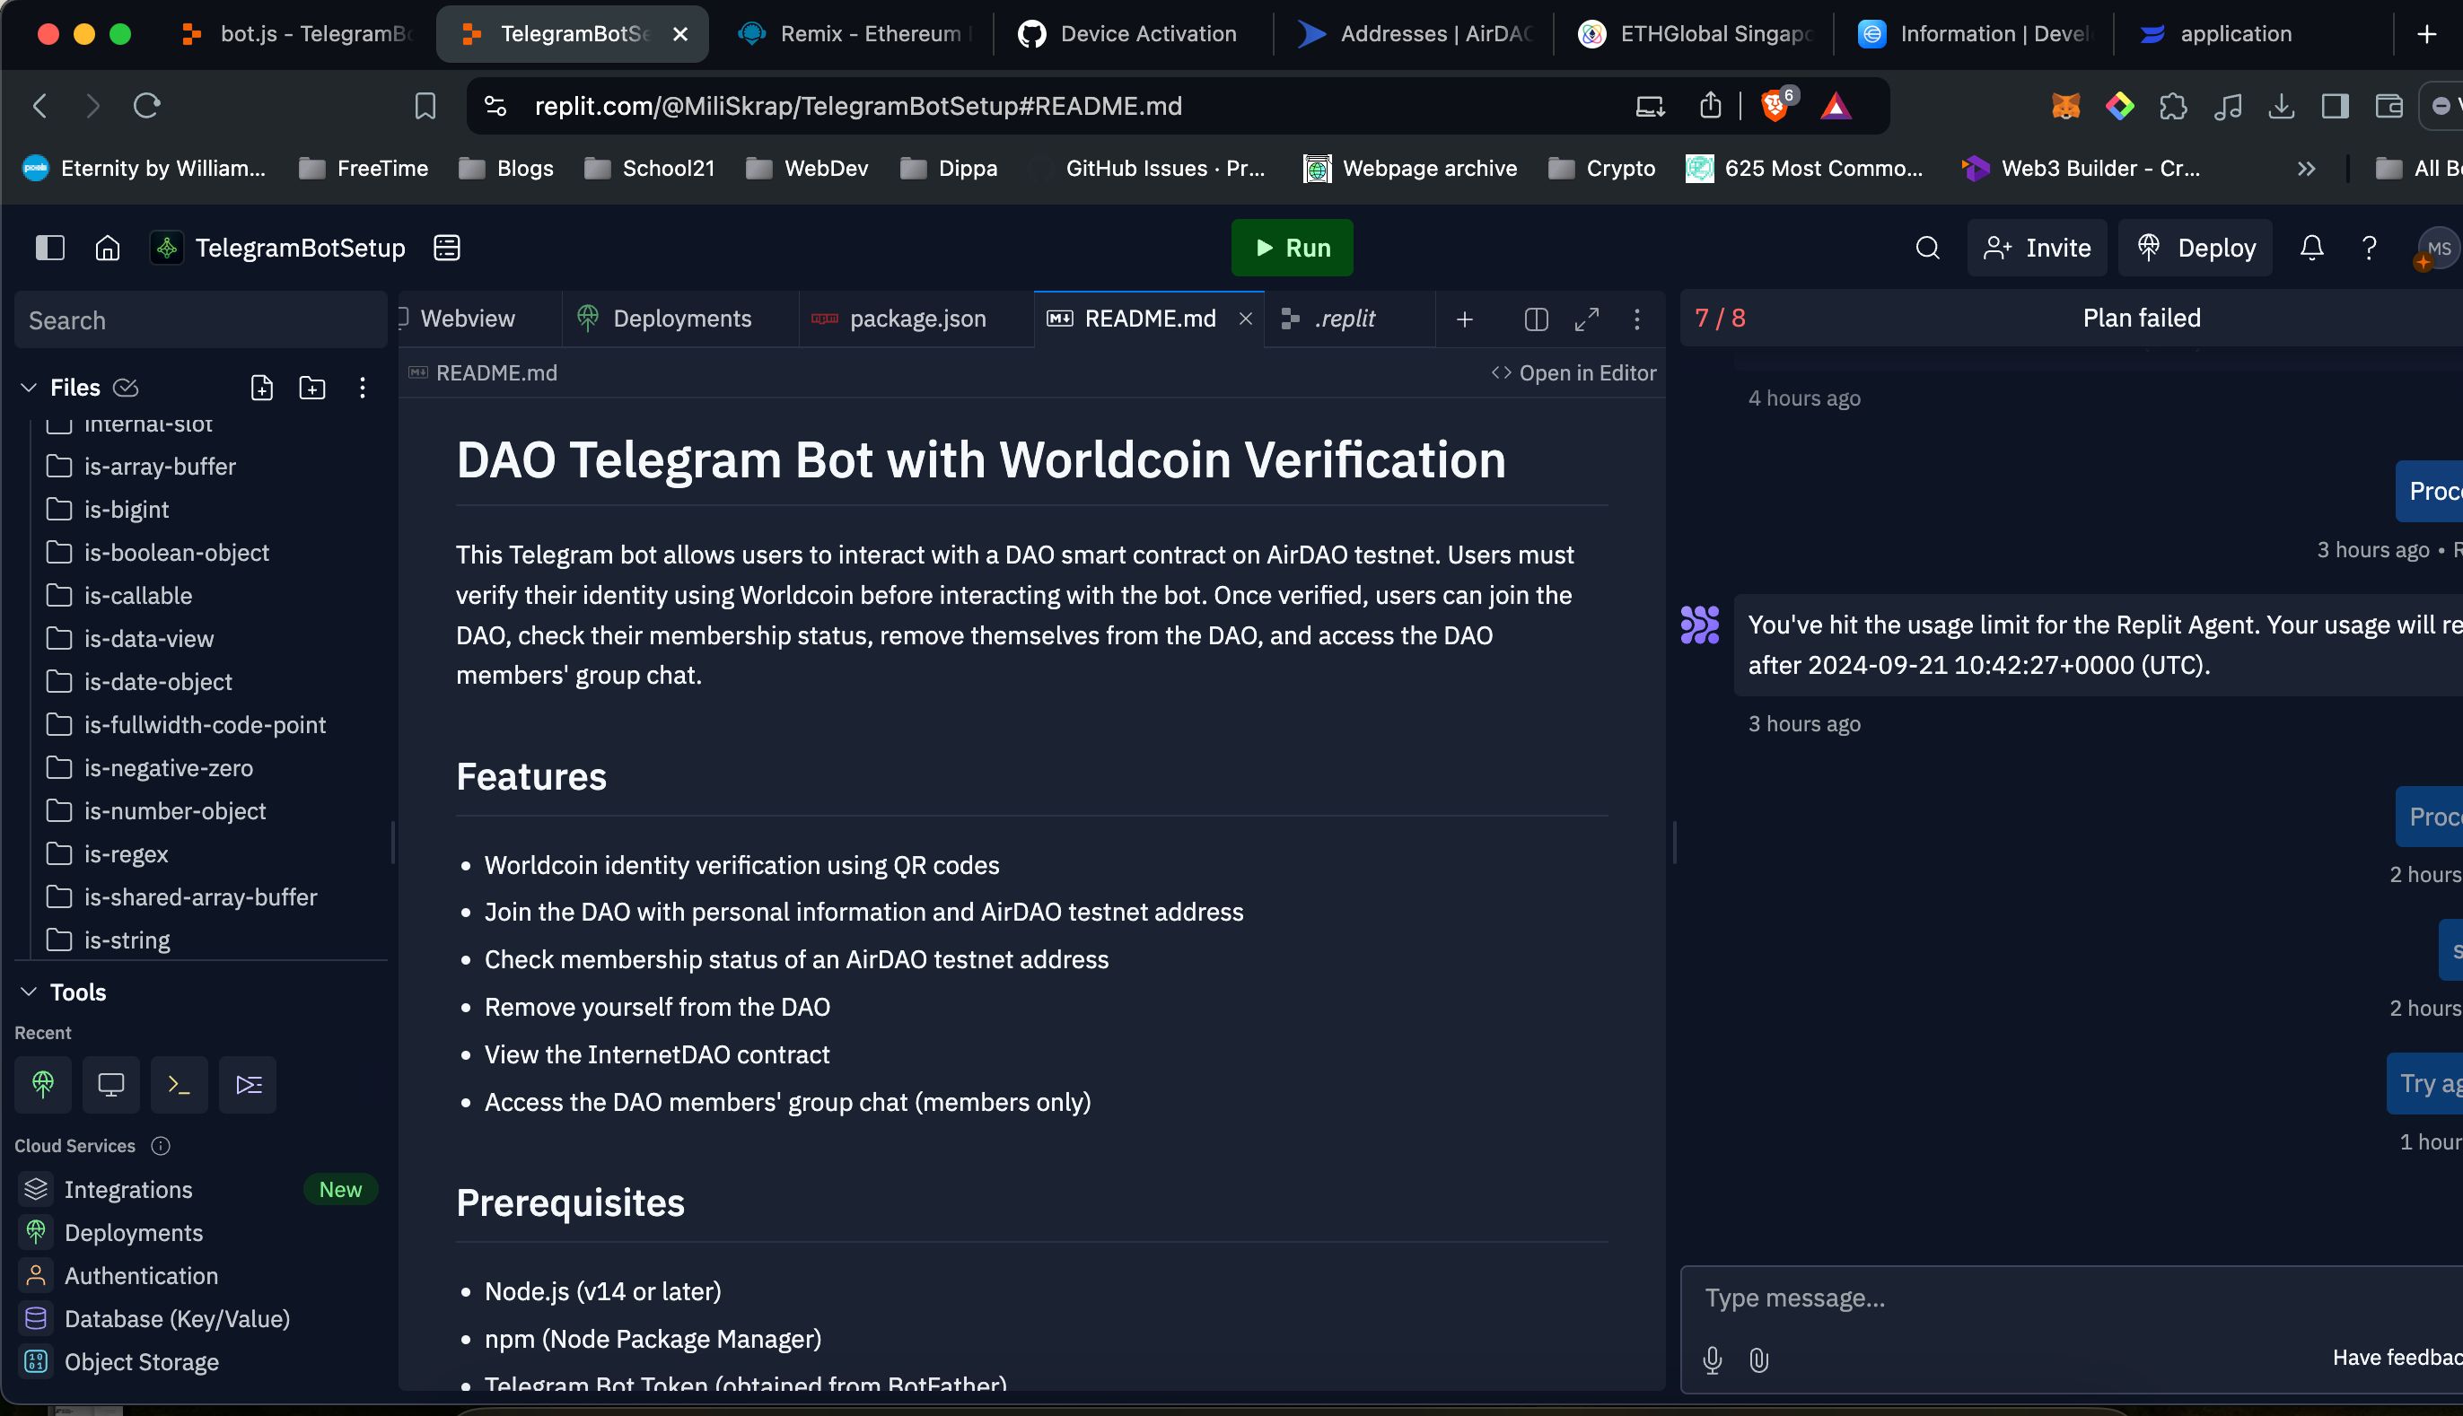Switch to the Device Activation browser tab

[1130, 34]
